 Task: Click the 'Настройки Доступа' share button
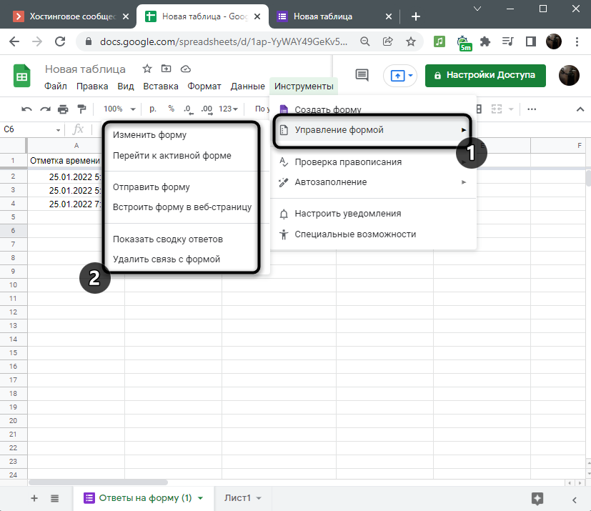(x=485, y=75)
